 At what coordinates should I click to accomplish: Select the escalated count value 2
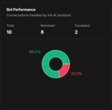tap(76, 32)
